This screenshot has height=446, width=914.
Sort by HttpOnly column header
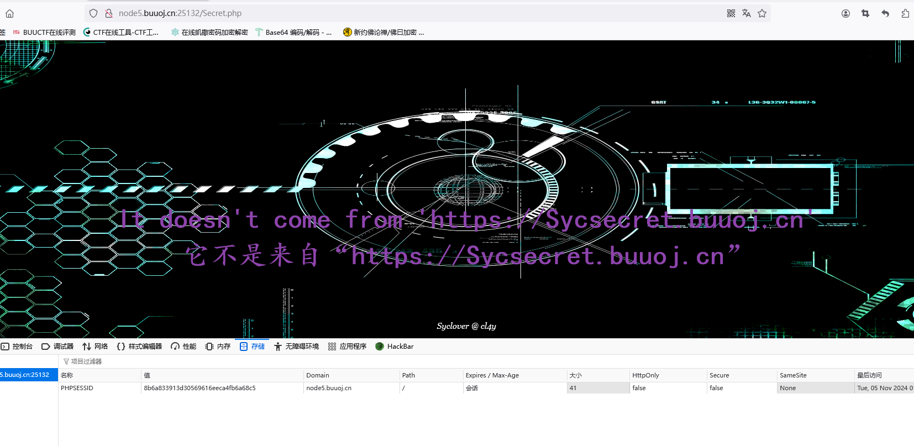[668, 375]
